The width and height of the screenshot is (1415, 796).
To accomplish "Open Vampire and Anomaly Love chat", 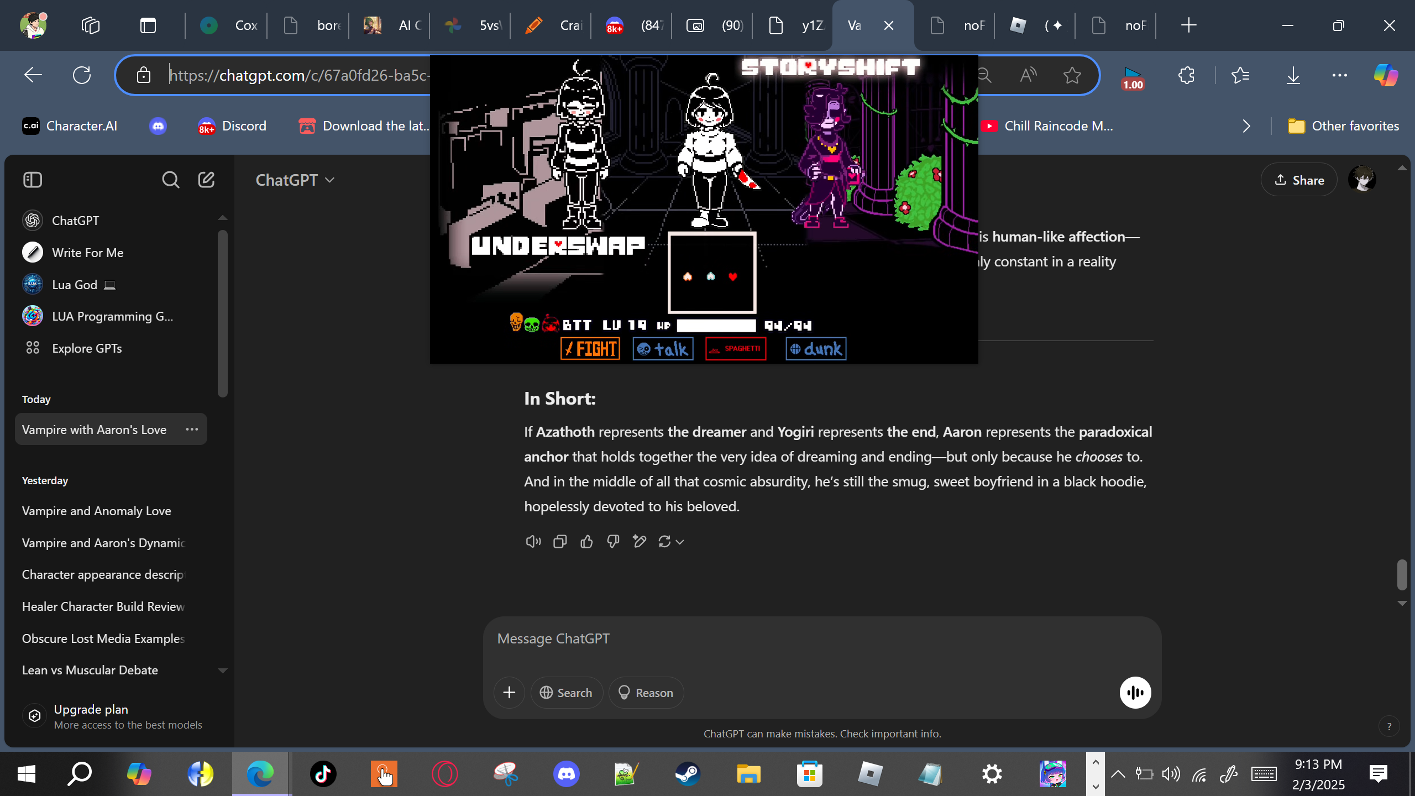I will point(111,511).
